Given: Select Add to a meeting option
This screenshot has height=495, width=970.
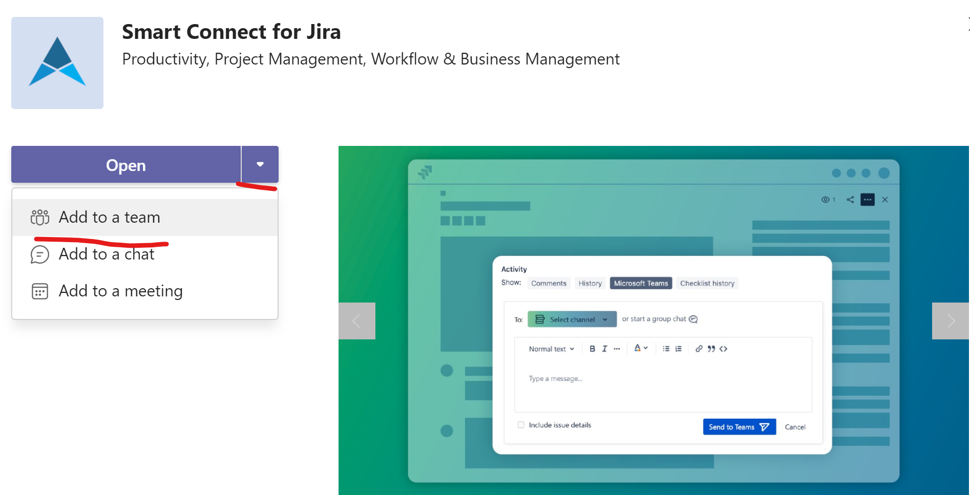Looking at the screenshot, I should click(x=120, y=291).
